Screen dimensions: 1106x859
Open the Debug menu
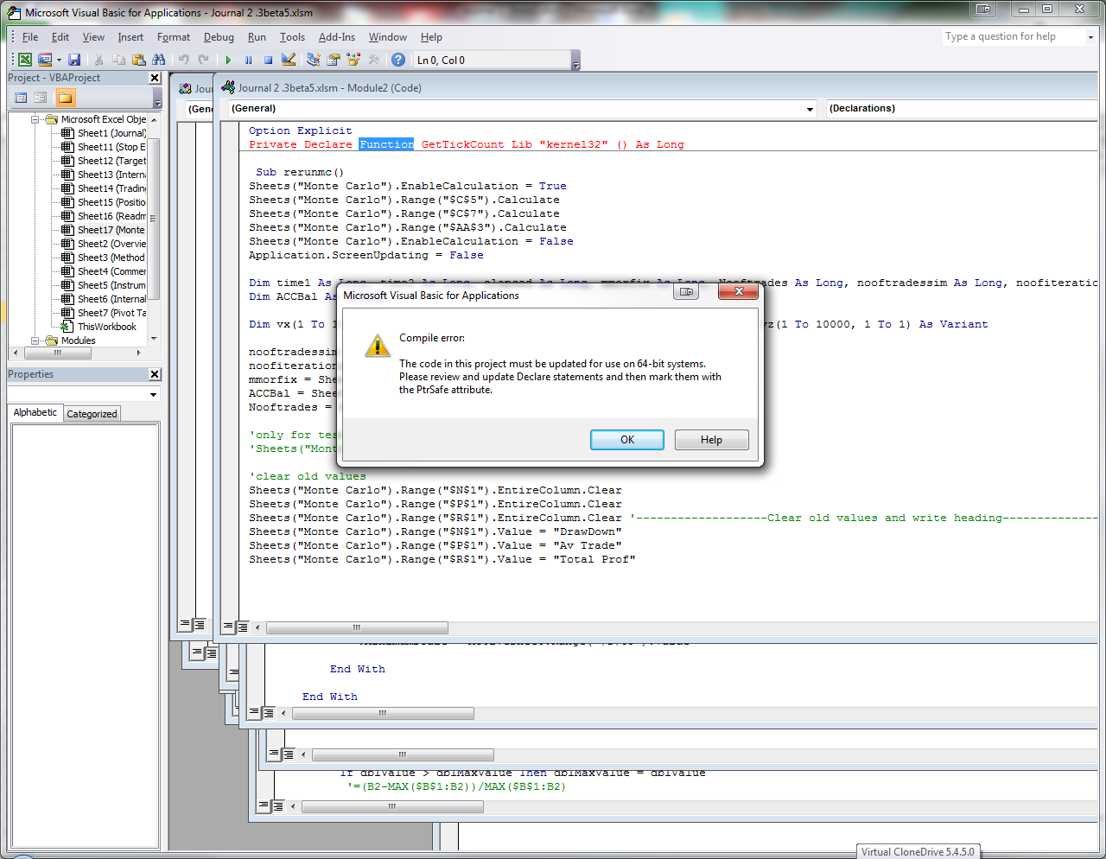coord(219,37)
